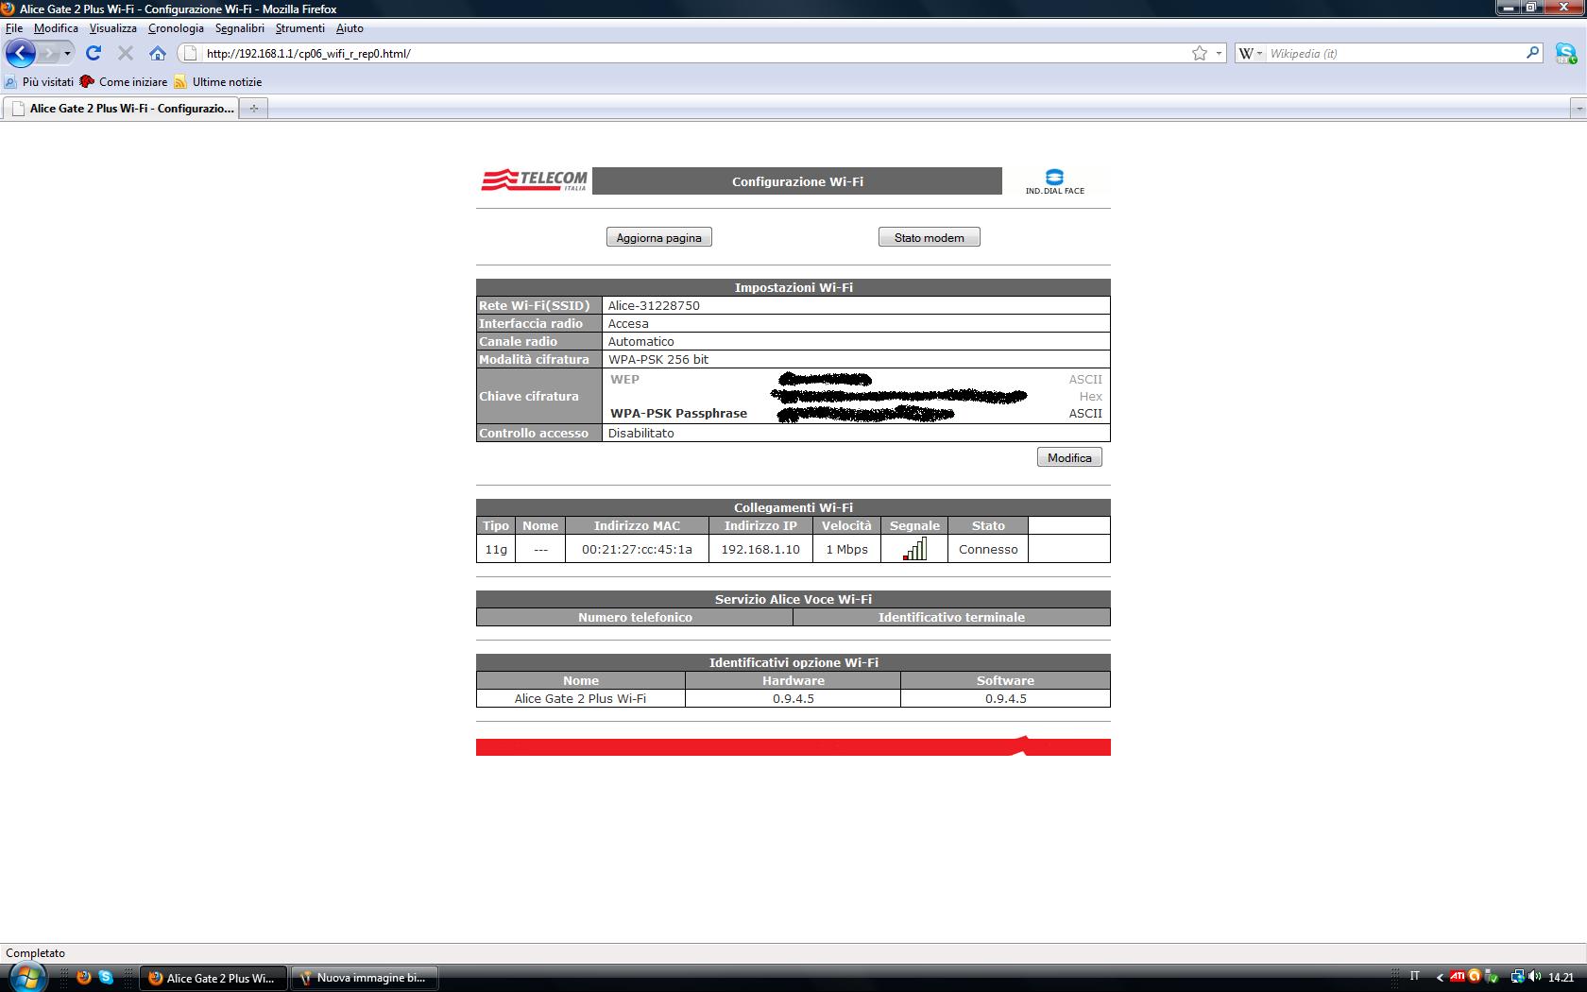Click the Telecom Italia logo
This screenshot has width=1587, height=992.
(x=535, y=180)
